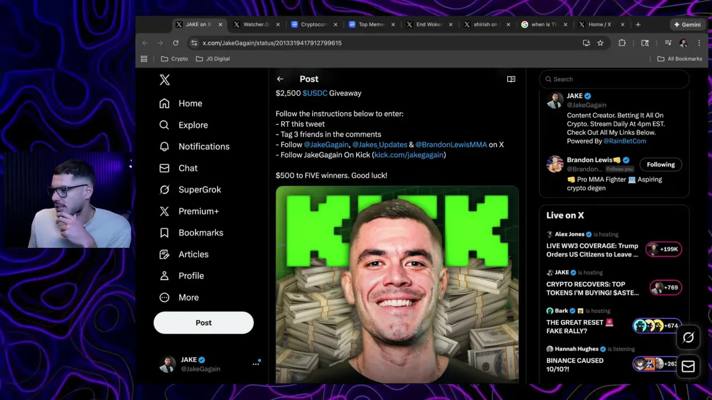Viewport: 712px width, 400px height.
Task: Close the JAKE on X tab
Action: [220, 24]
